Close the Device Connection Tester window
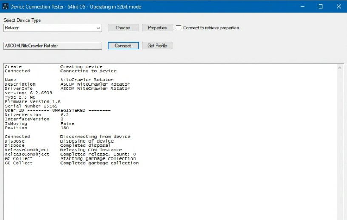Viewport: 347px width, 220px height. pyautogui.click(x=338, y=6)
